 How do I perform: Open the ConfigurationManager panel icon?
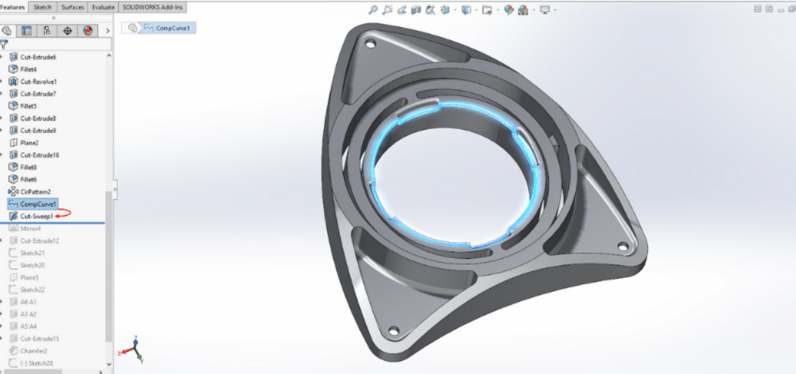click(46, 30)
